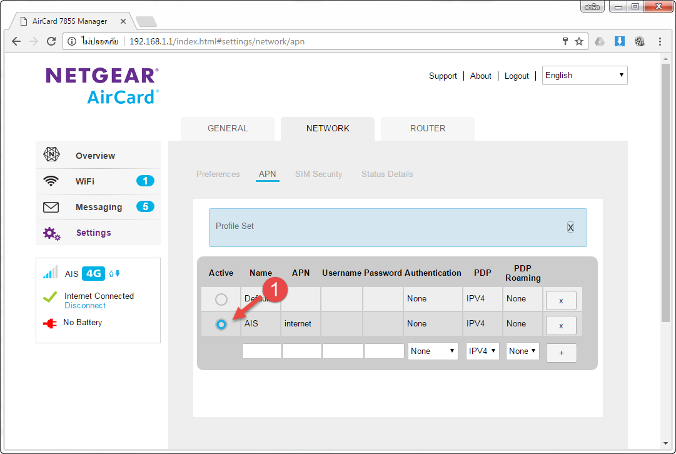This screenshot has width=676, height=454.
Task: Click the Support link
Action: click(443, 76)
